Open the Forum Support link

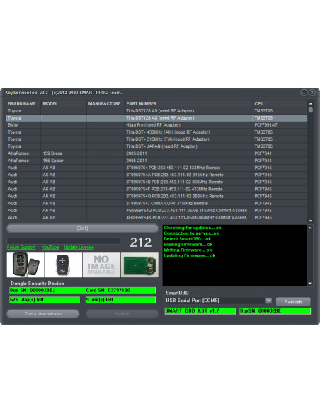point(21,247)
